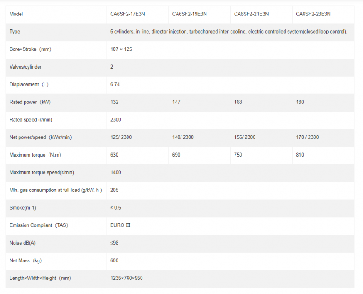Select the CA6SF2-23E3N model header
Image resolution: width=363 pixels, height=294 pixels.
coord(313,14)
